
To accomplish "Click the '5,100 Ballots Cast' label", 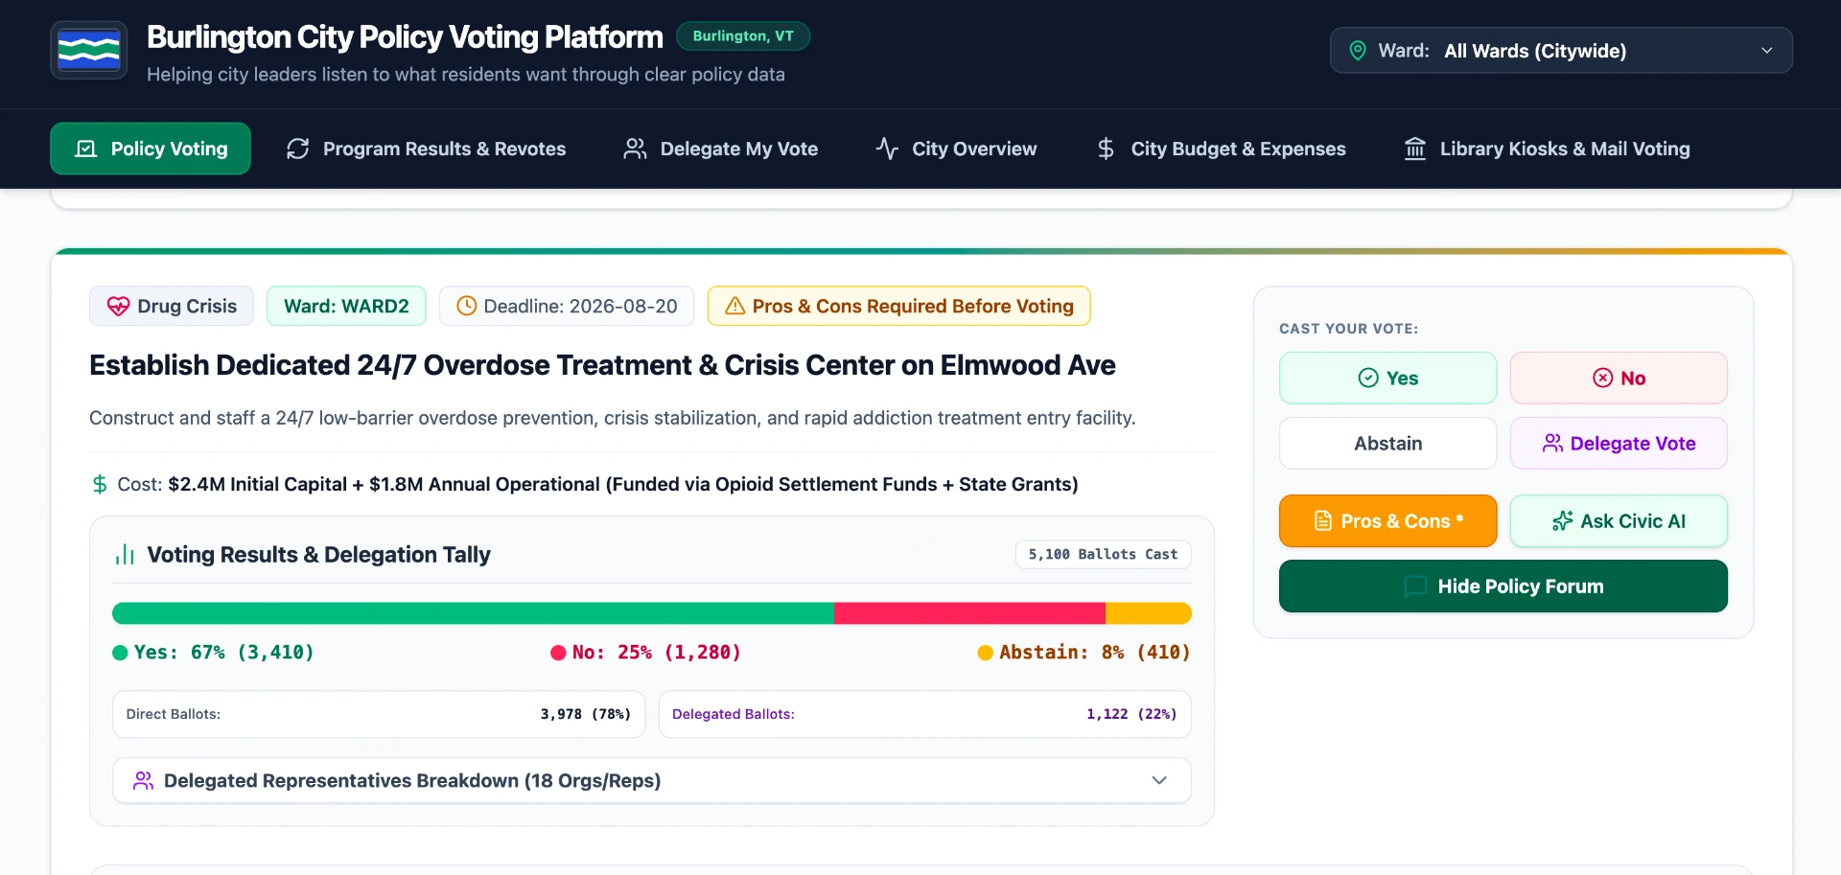I will click(1103, 555).
